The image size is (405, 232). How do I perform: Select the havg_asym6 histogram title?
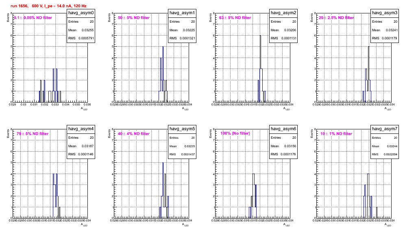(283, 129)
